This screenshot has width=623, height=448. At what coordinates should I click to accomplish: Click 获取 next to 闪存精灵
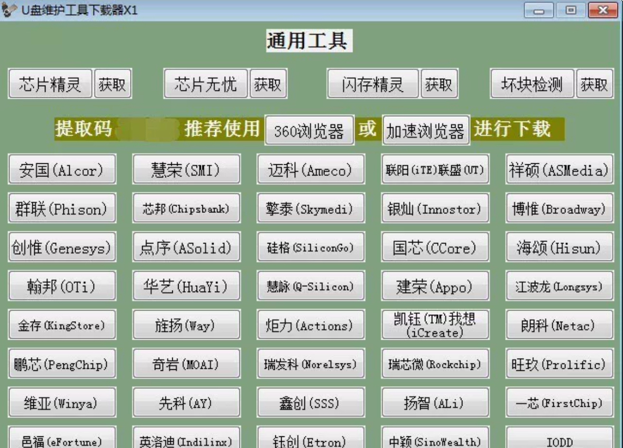tap(439, 84)
